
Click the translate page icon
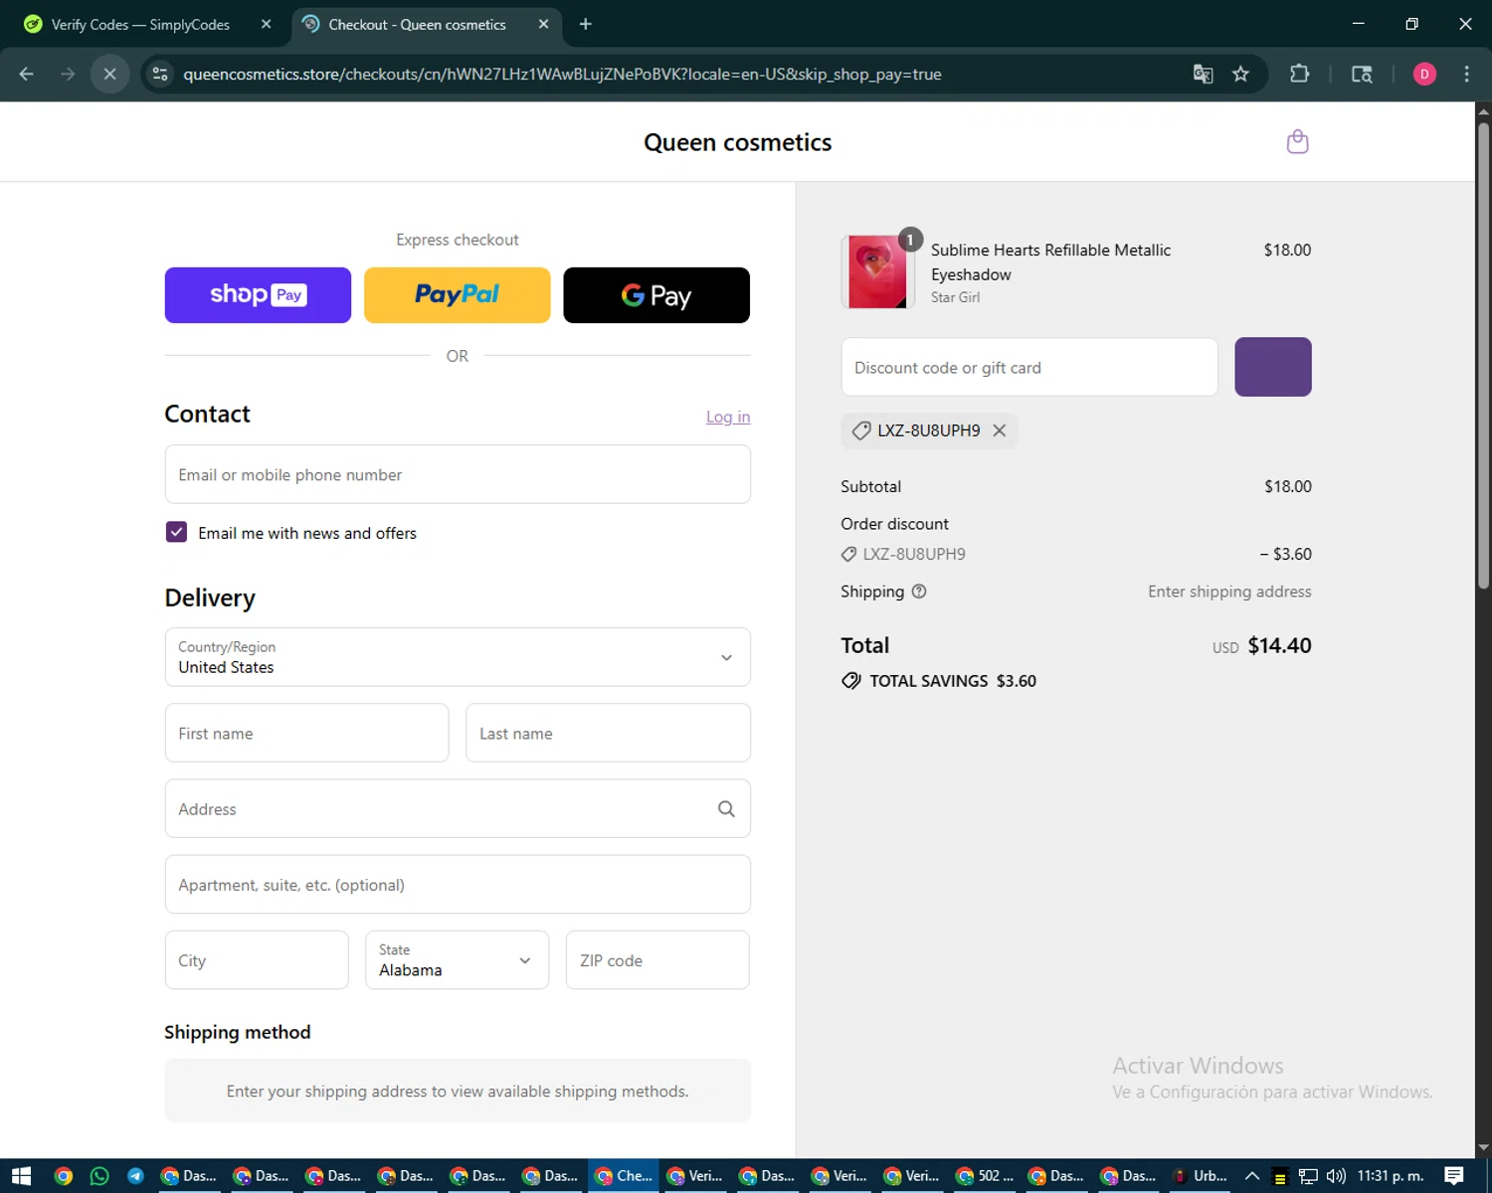tap(1203, 74)
